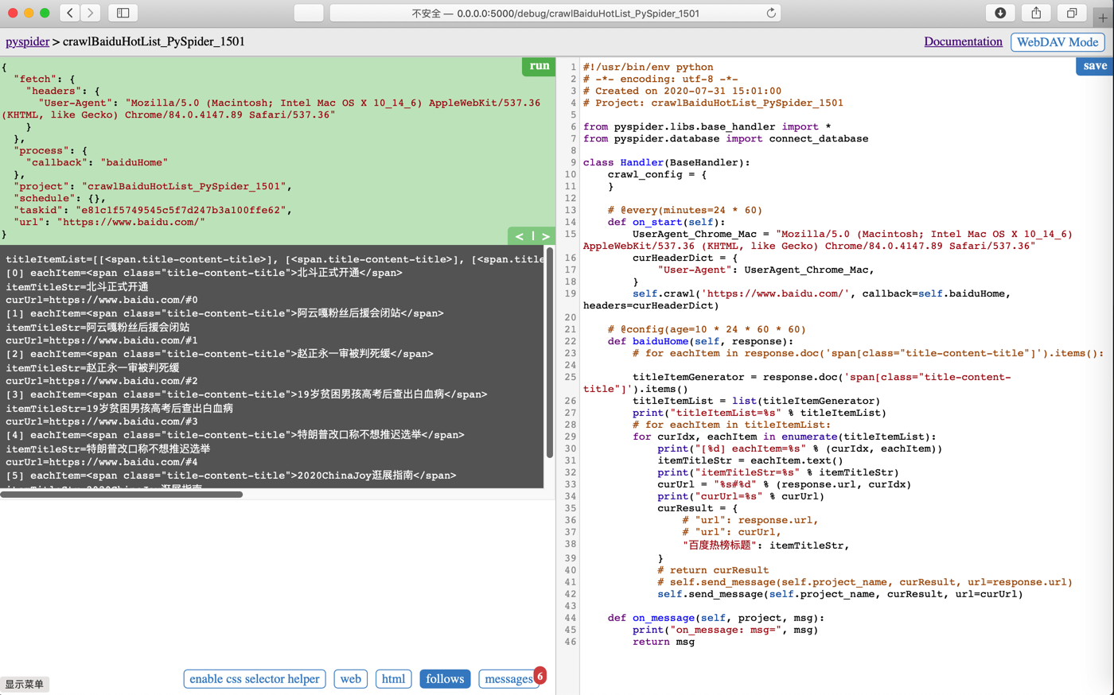Go to next task with > arrow

click(546, 236)
